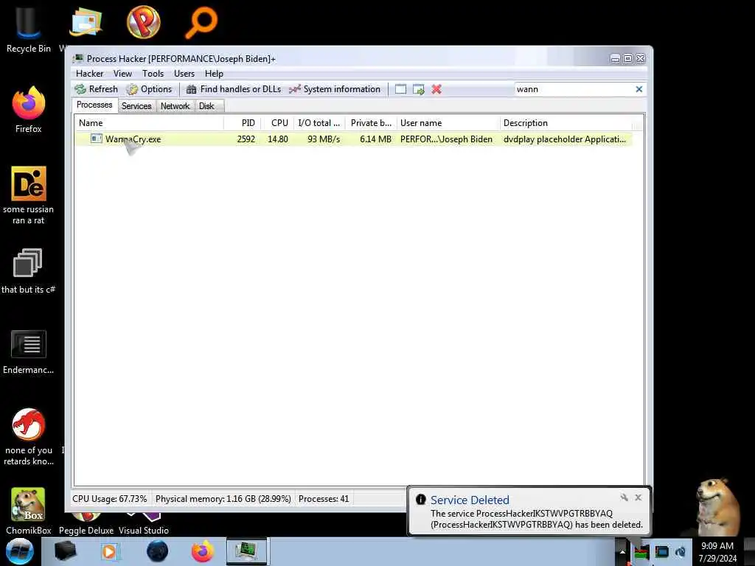Open the ChomikBox desktop icon
755x566 pixels.
click(x=29, y=510)
